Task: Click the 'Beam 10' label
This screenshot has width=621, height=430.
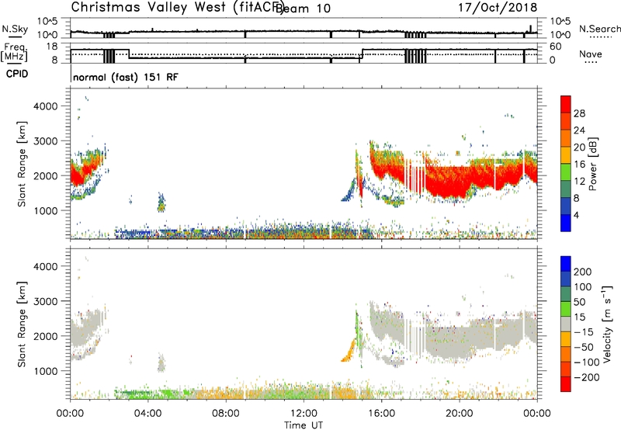Action: pos(304,9)
